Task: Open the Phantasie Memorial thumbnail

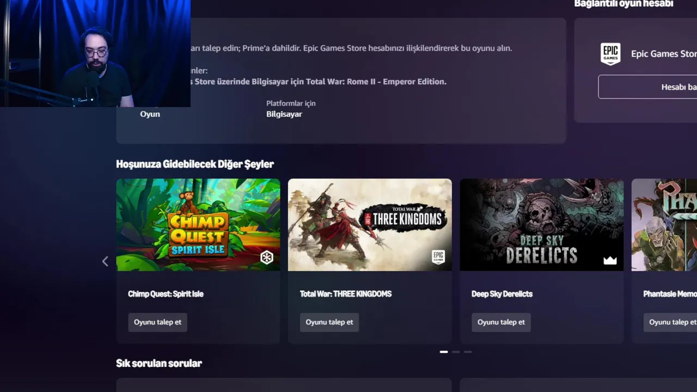Action: click(664, 225)
